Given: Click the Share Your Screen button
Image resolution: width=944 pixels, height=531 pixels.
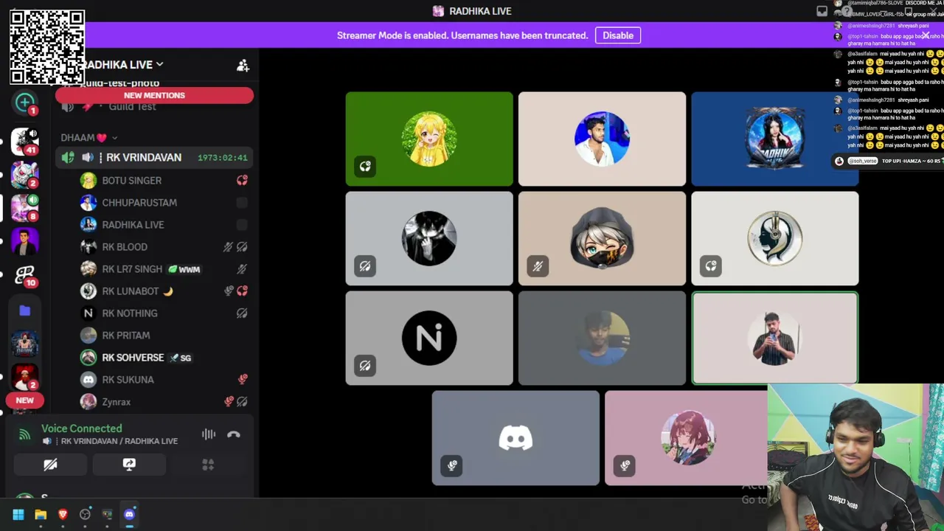Looking at the screenshot, I should [x=129, y=465].
